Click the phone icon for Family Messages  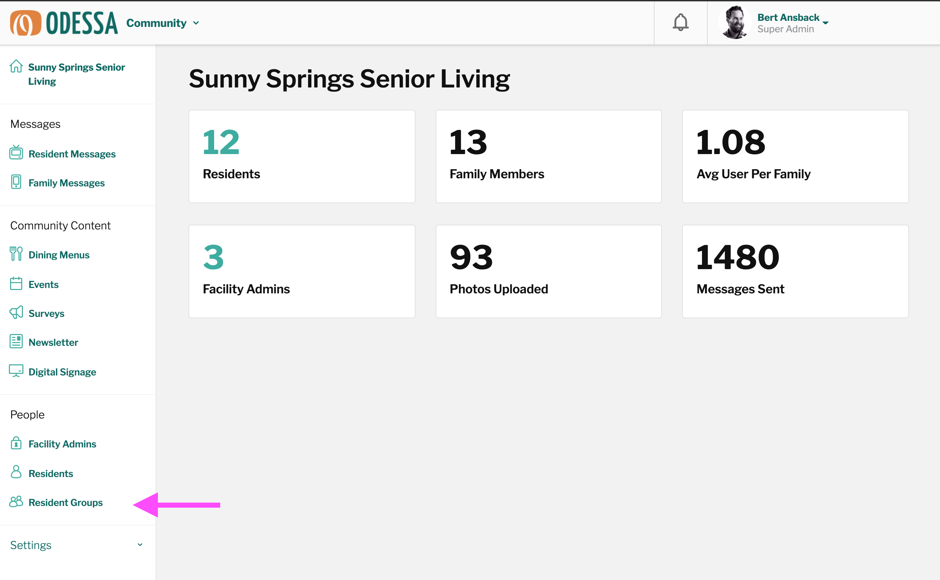(x=16, y=182)
